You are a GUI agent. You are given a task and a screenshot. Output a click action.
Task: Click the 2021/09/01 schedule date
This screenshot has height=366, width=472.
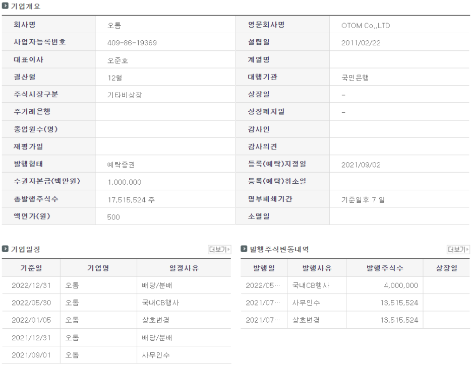pos(31,355)
